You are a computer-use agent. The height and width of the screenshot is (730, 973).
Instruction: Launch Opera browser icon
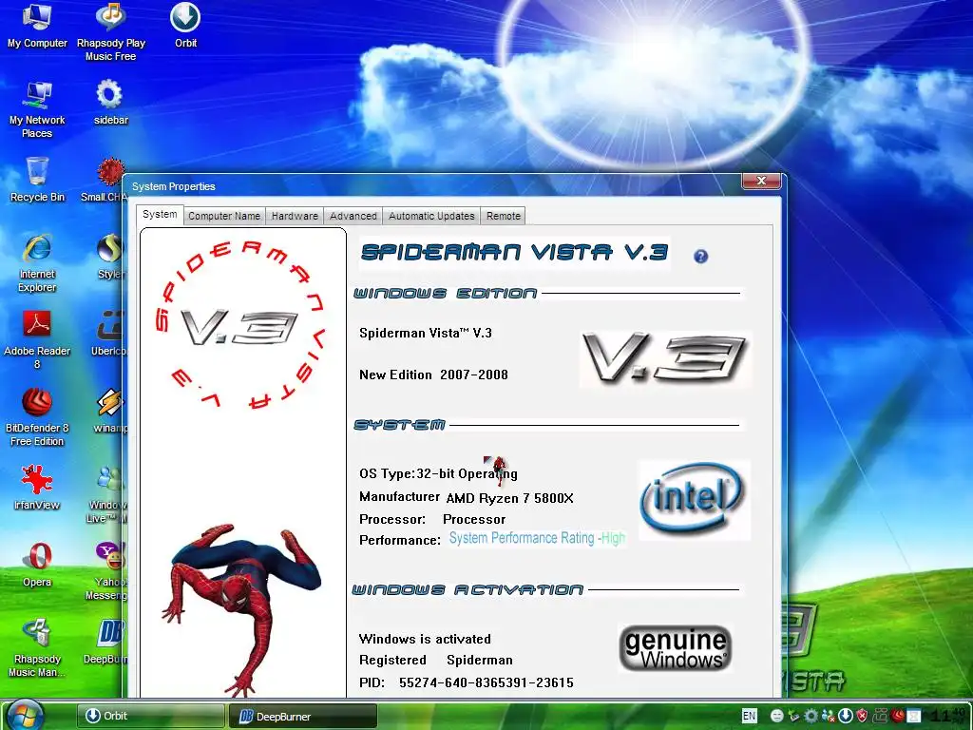pos(37,565)
